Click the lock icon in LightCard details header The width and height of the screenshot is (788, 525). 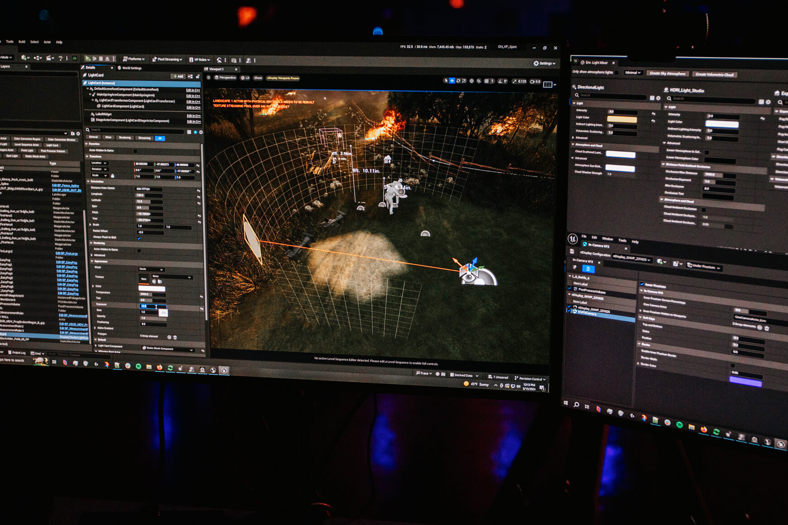(198, 76)
